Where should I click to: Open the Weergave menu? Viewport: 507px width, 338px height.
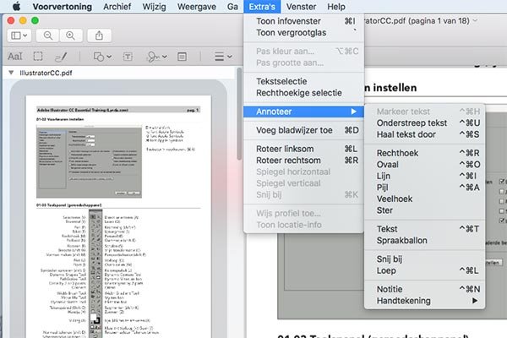tap(197, 7)
